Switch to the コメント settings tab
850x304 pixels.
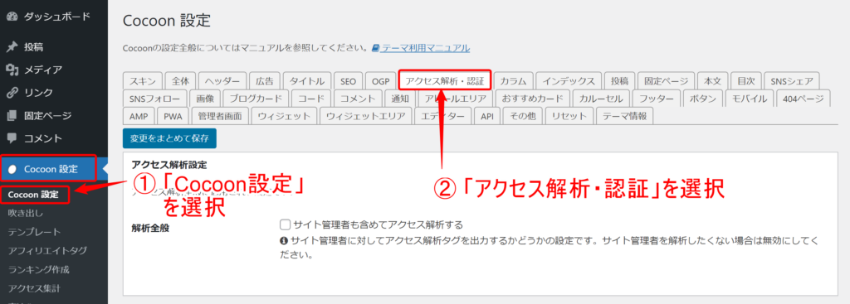click(357, 99)
